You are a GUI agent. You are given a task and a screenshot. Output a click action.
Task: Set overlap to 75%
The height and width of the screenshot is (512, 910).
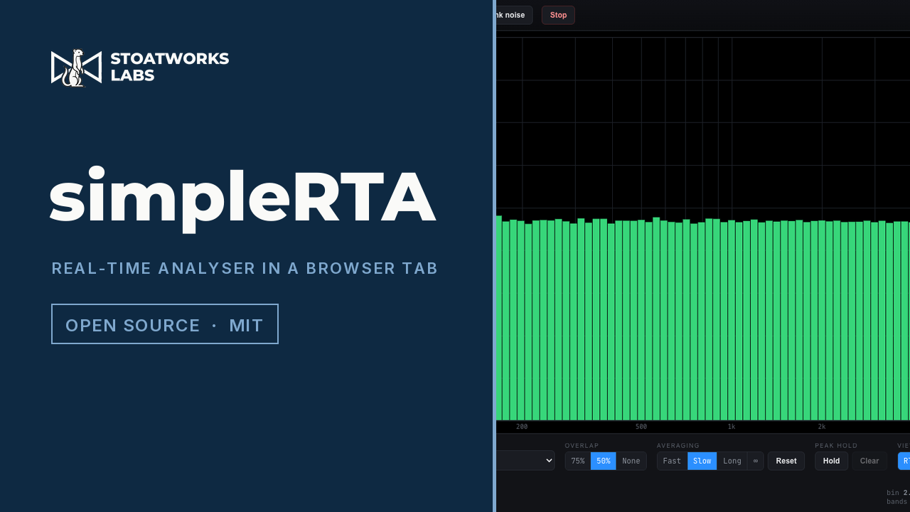(578, 461)
